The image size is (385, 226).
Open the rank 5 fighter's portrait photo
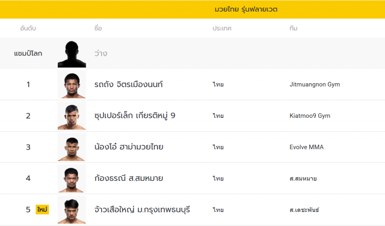[x=72, y=210]
